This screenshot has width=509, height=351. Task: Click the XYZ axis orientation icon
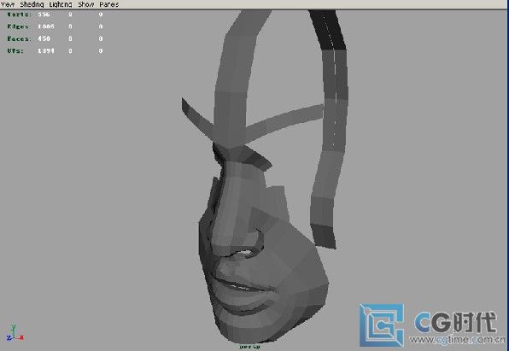(x=15, y=333)
